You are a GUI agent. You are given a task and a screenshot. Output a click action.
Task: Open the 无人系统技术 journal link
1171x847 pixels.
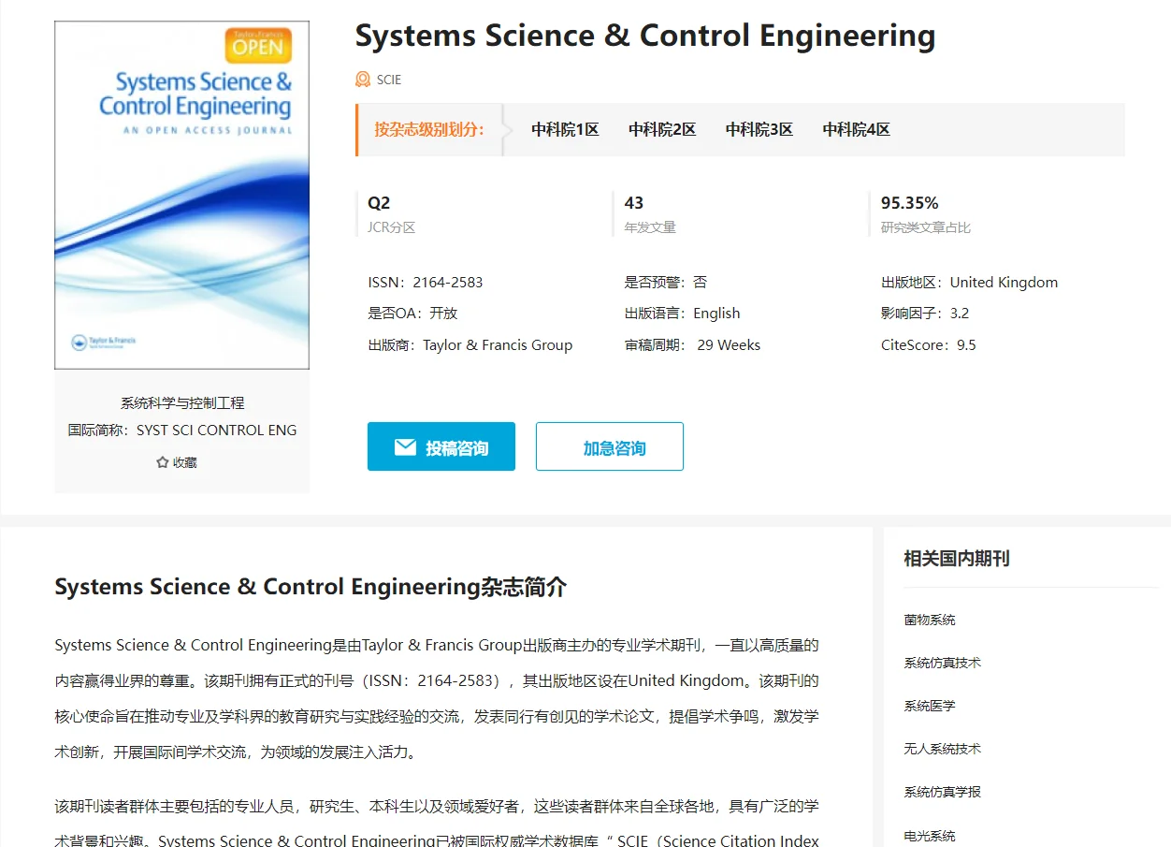coord(942,749)
